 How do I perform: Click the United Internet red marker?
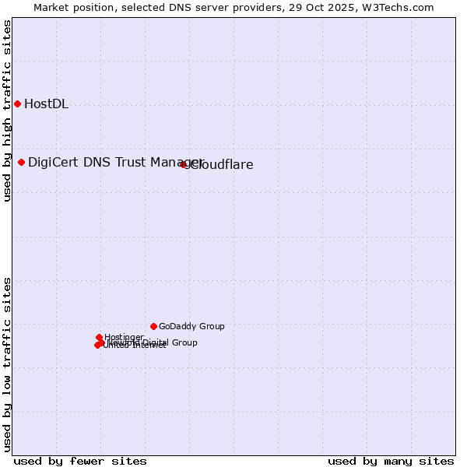pyautogui.click(x=97, y=345)
